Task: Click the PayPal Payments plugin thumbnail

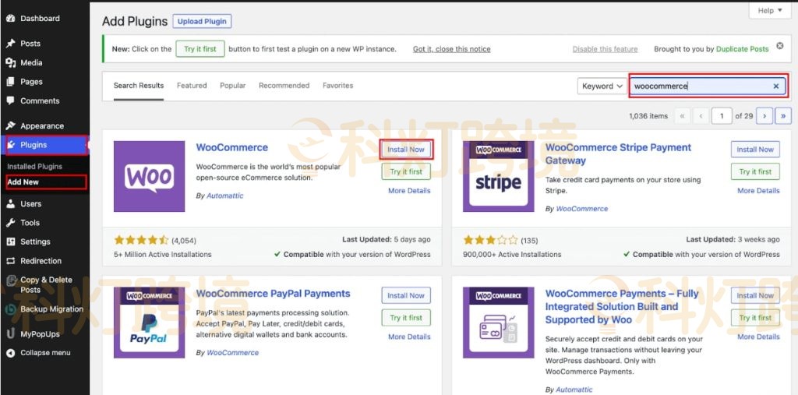Action: click(149, 323)
